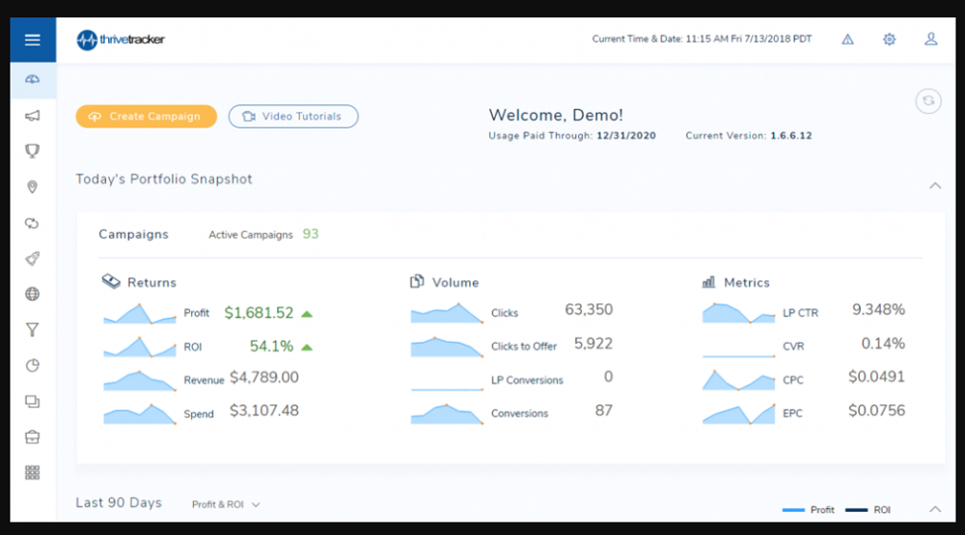Click the briefcase icon in sidebar
Image resolution: width=965 pixels, height=535 pixels.
coord(33,437)
